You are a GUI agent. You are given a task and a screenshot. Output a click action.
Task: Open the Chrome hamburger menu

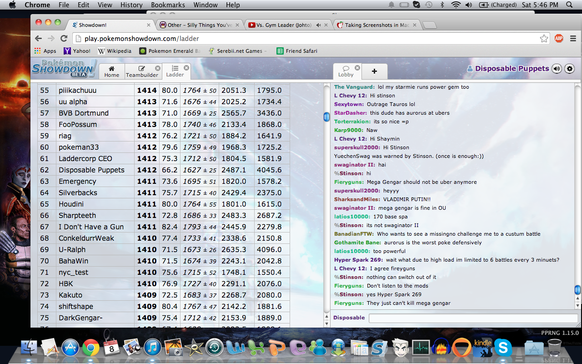click(x=573, y=39)
